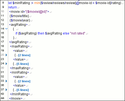The height and width of the screenshot is (101, 125).
Task: Click the opening avgRating tag
Action: pyautogui.click(x=18, y=25)
